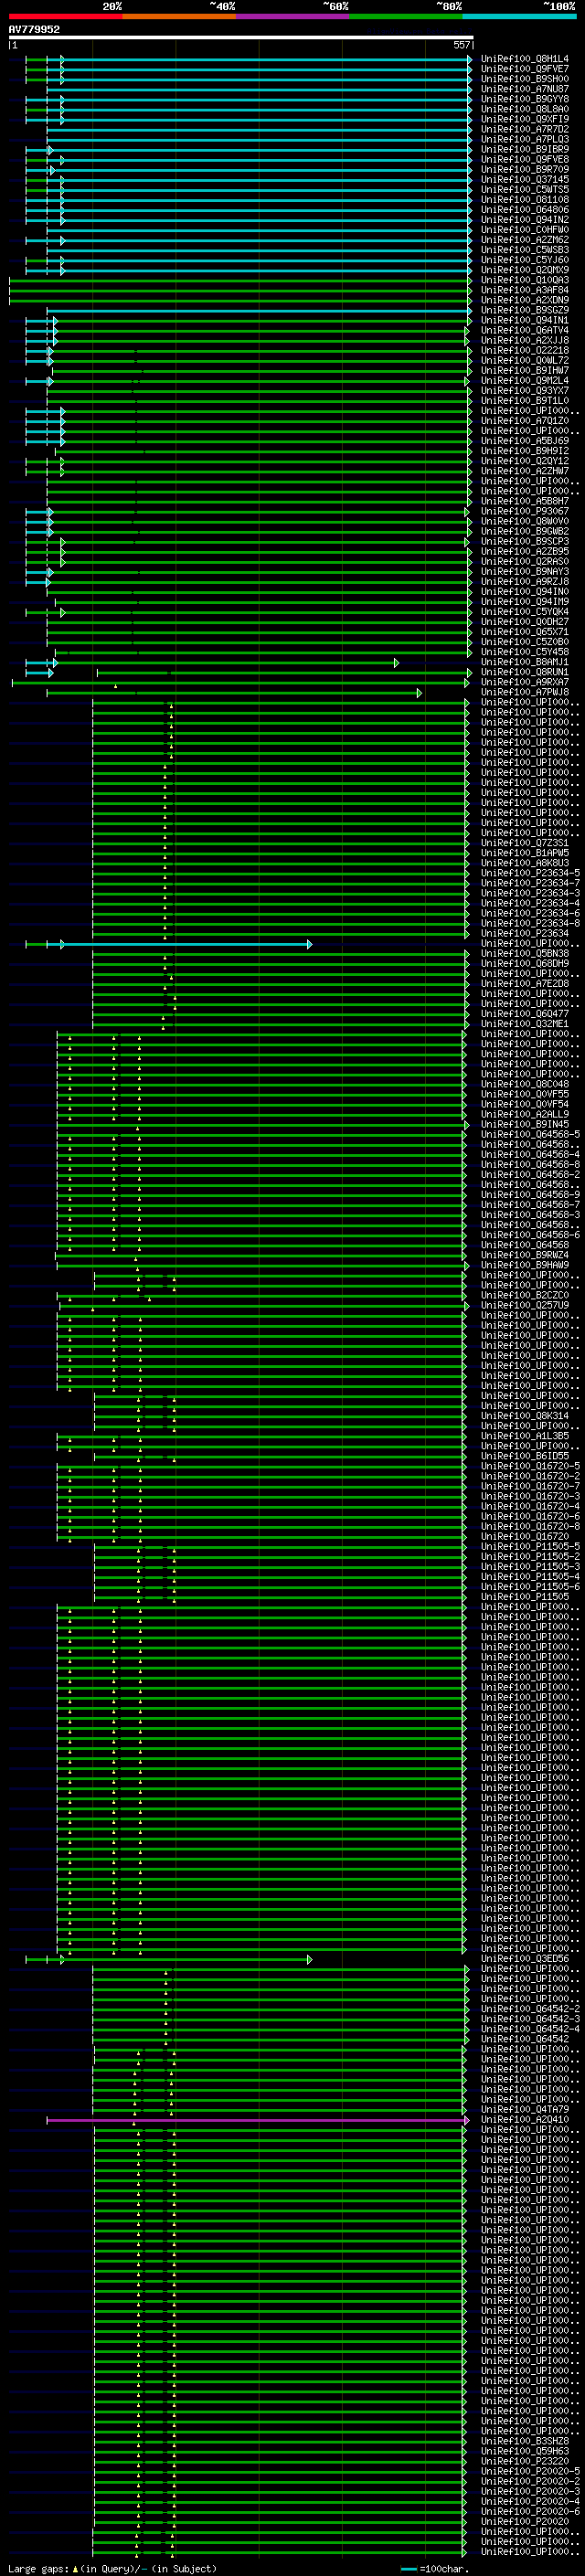The width and height of the screenshot is (585, 2576).
Task: Open hit UniRef100_Q9FVE7
Action: pyautogui.click(x=525, y=69)
